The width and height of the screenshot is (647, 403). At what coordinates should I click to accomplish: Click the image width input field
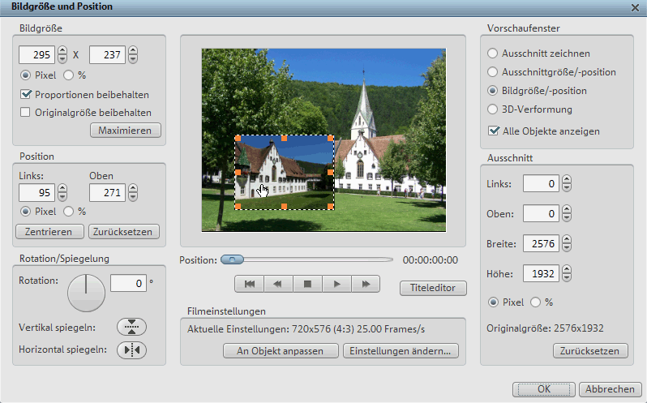click(36, 54)
